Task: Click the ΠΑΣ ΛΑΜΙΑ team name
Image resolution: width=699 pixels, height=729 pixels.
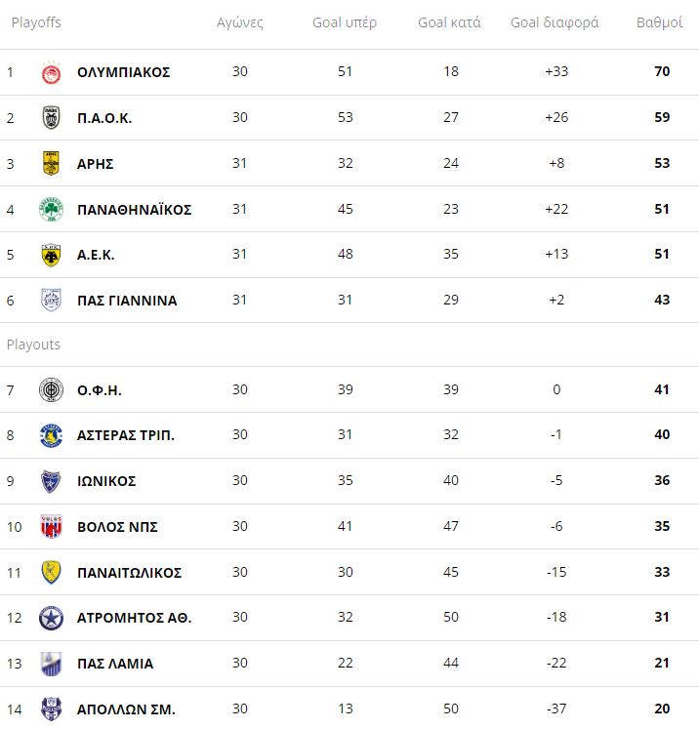Action: (115, 664)
